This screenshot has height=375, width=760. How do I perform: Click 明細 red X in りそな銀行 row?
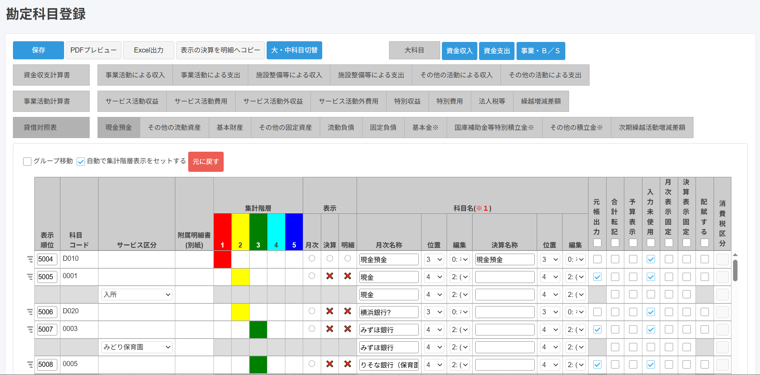coord(347,364)
